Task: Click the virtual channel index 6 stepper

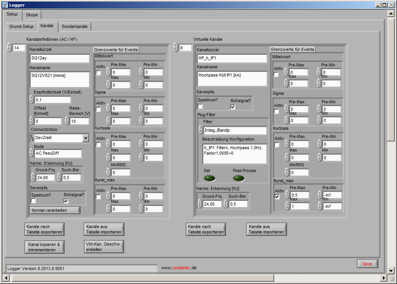Action: click(176, 47)
